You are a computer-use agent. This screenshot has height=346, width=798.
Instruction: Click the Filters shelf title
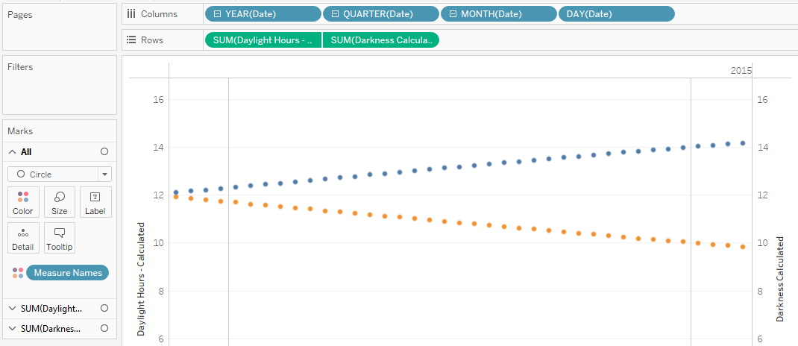point(20,66)
